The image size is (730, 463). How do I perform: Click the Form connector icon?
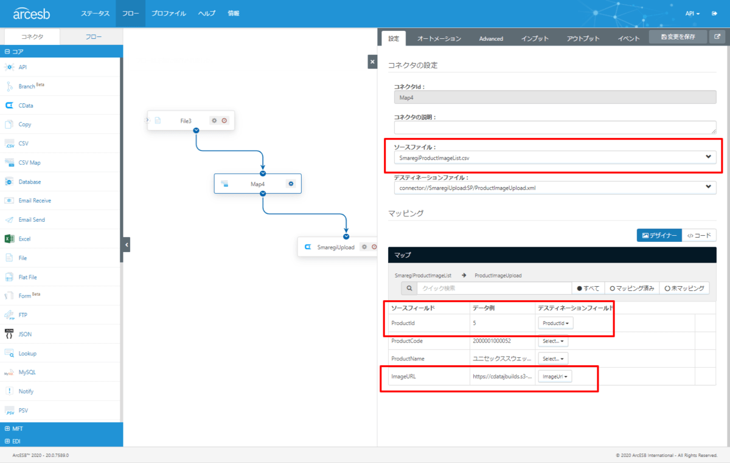9,296
